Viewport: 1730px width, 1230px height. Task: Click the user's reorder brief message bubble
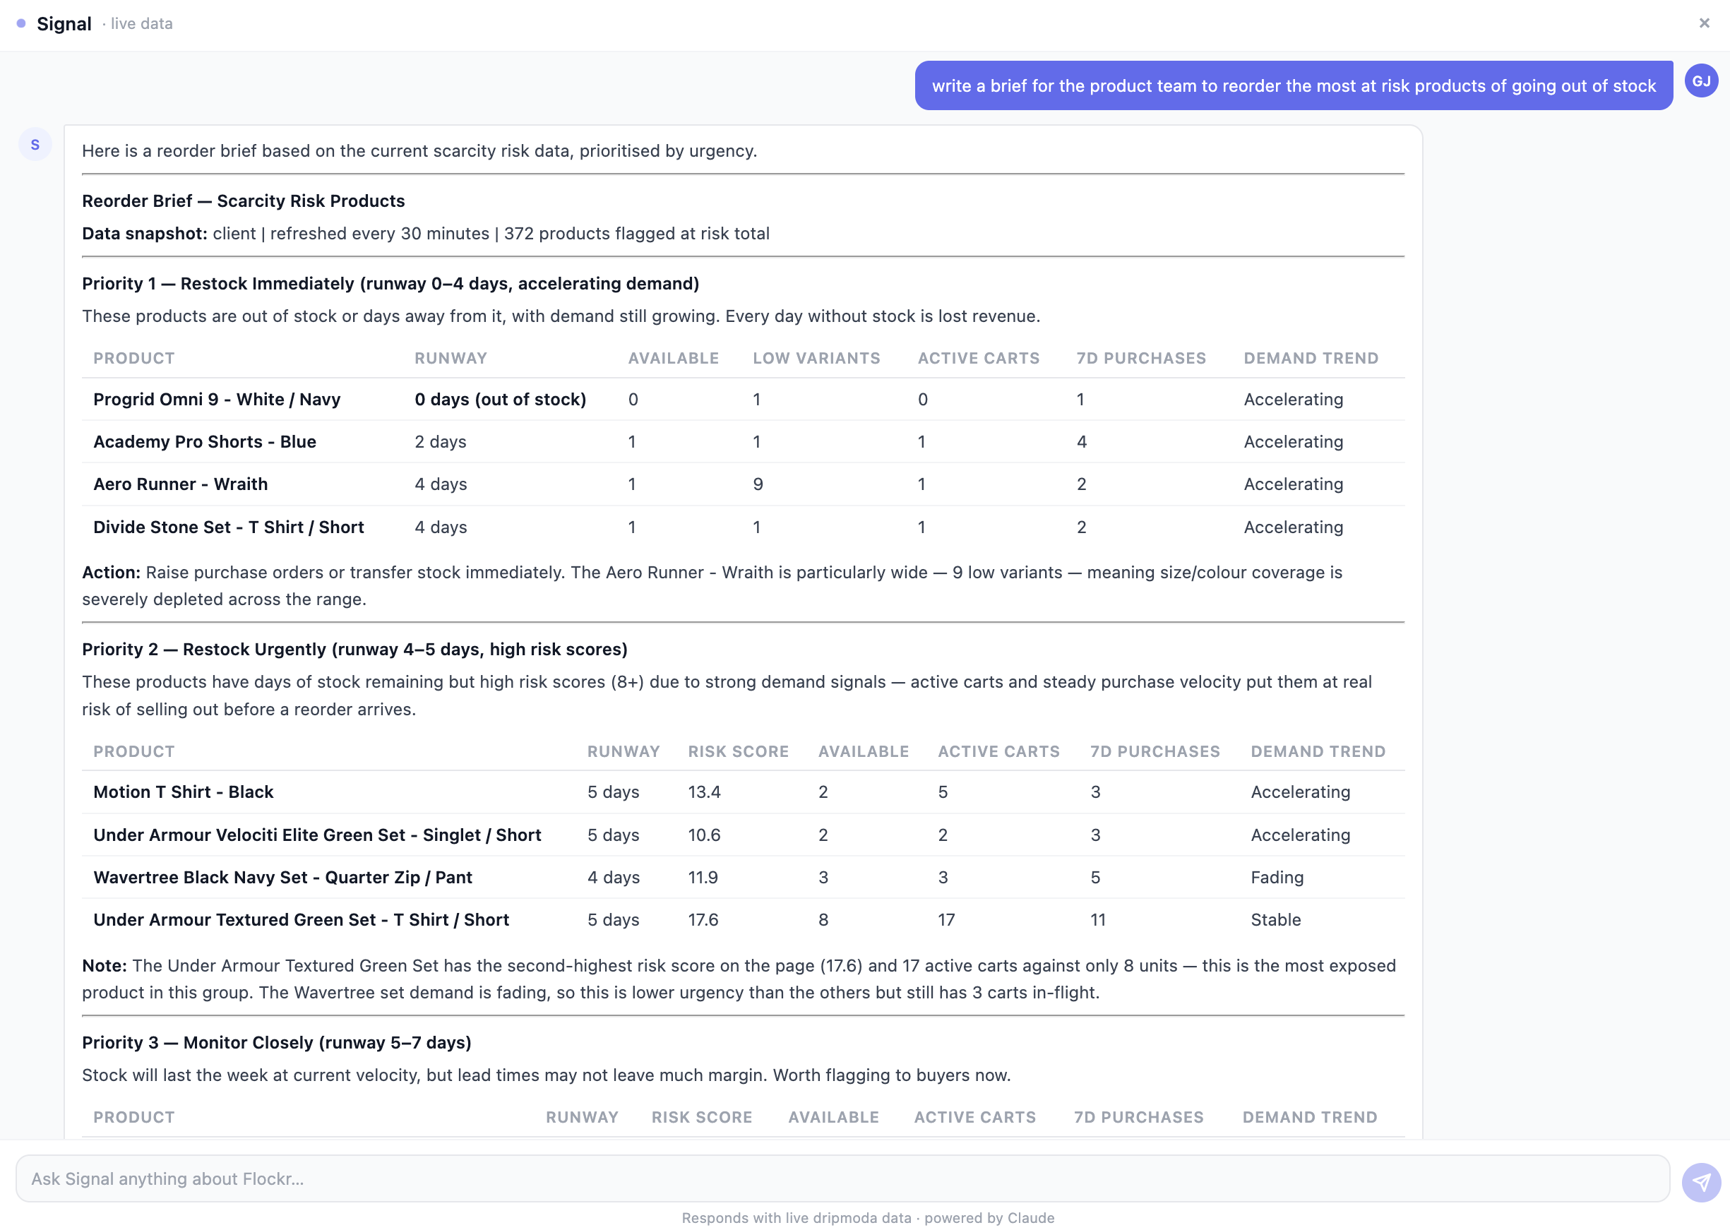1293,85
